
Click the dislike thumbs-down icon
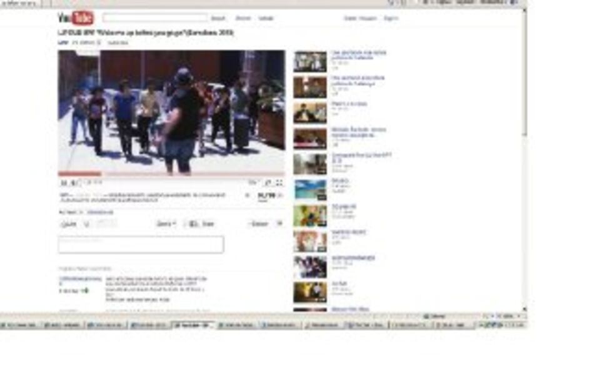87,224
